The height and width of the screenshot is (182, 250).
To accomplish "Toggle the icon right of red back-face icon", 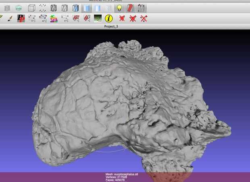I will pyautogui.click(x=141, y=8).
